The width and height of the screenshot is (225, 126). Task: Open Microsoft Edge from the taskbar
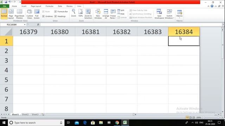pyautogui.click(x=85, y=122)
